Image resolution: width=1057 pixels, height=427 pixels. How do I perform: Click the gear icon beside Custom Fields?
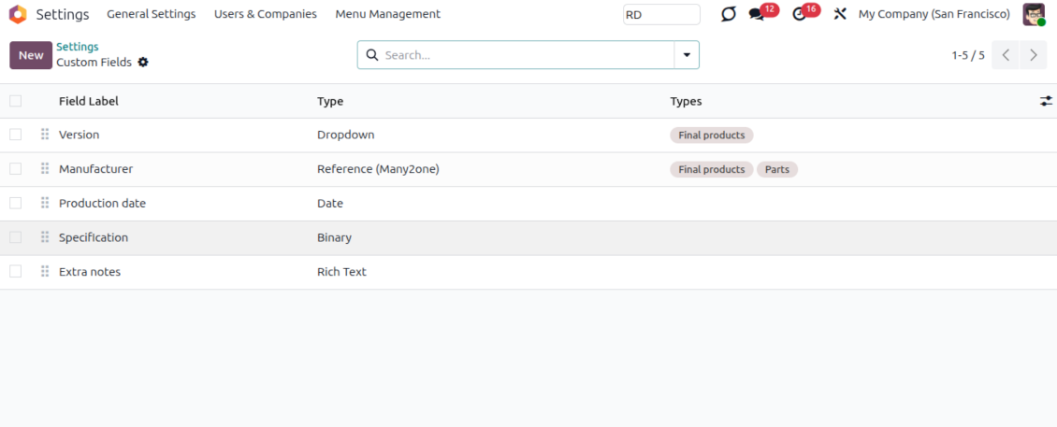tap(143, 63)
